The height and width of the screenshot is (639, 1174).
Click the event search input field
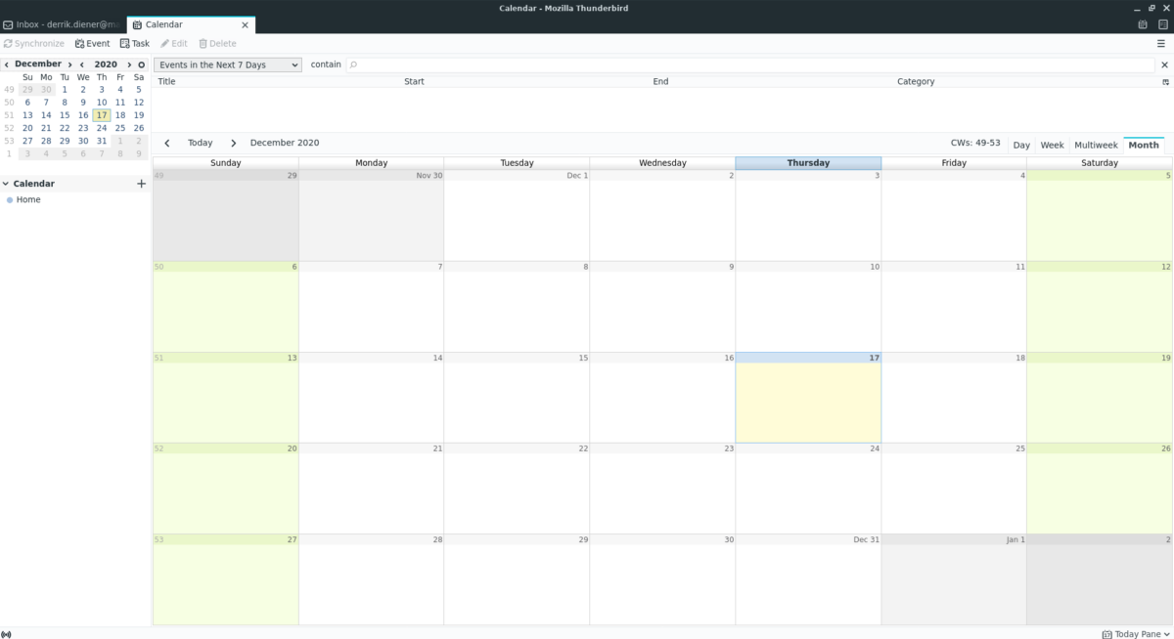pos(750,64)
